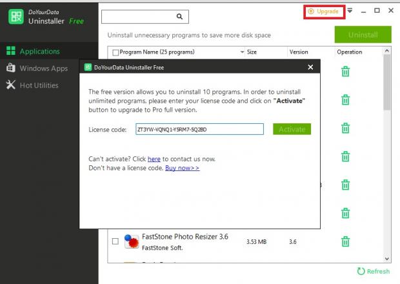Click the License code input field
400x284 pixels.
coord(199,129)
